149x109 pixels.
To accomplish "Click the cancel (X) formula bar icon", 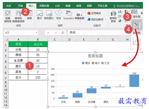I will coord(48,33).
